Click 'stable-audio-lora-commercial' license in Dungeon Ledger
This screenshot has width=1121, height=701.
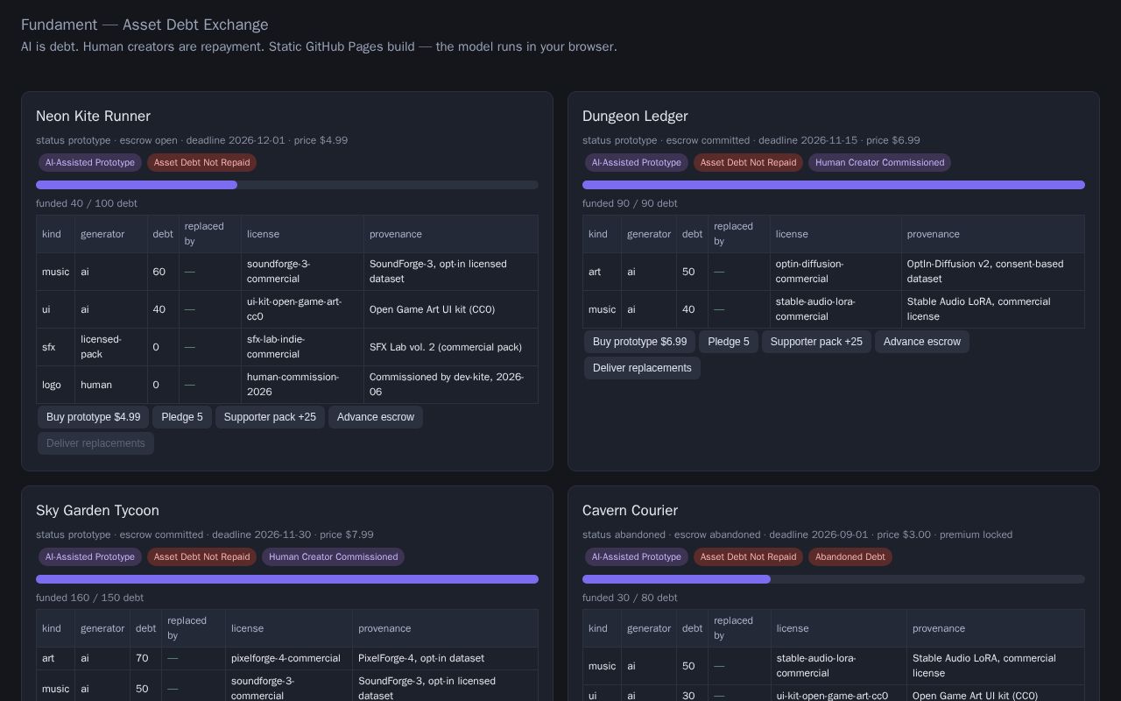tap(835, 309)
